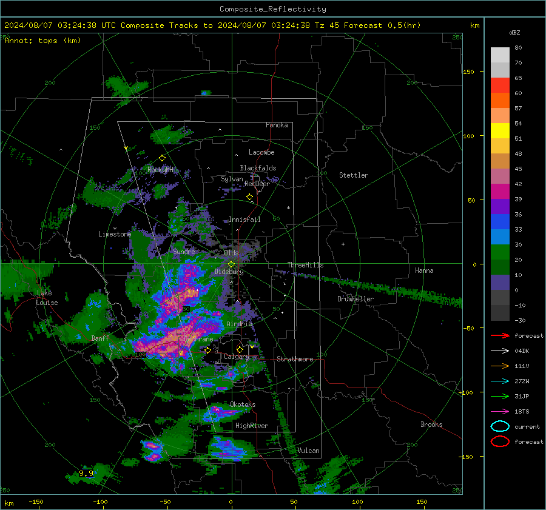The image size is (546, 510).
Task: Click the 18TS legend label
Action: coord(522,412)
